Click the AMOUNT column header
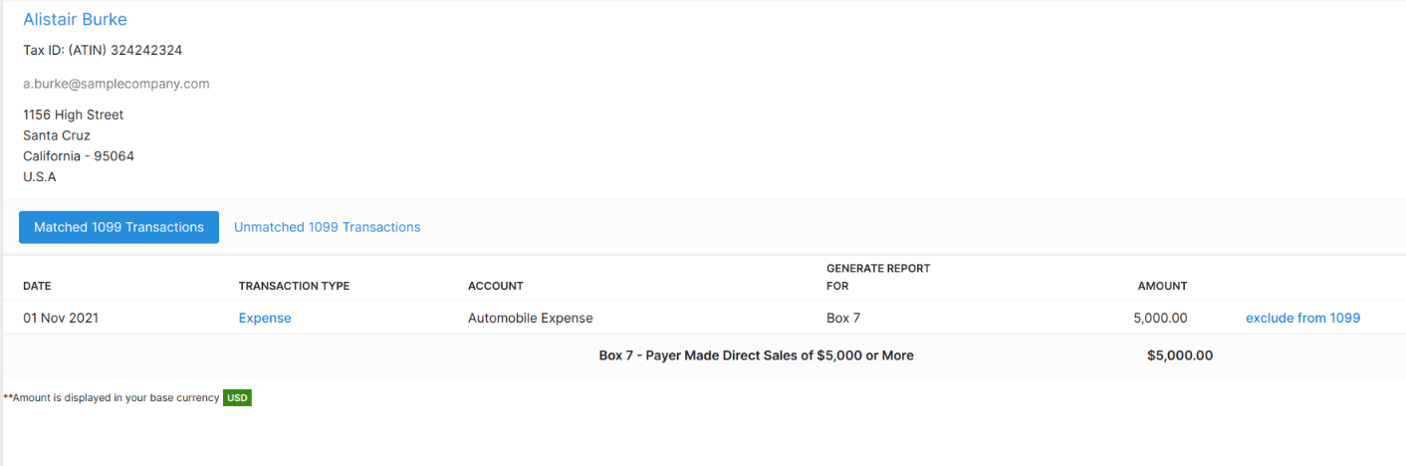The image size is (1406, 466). tap(1162, 286)
